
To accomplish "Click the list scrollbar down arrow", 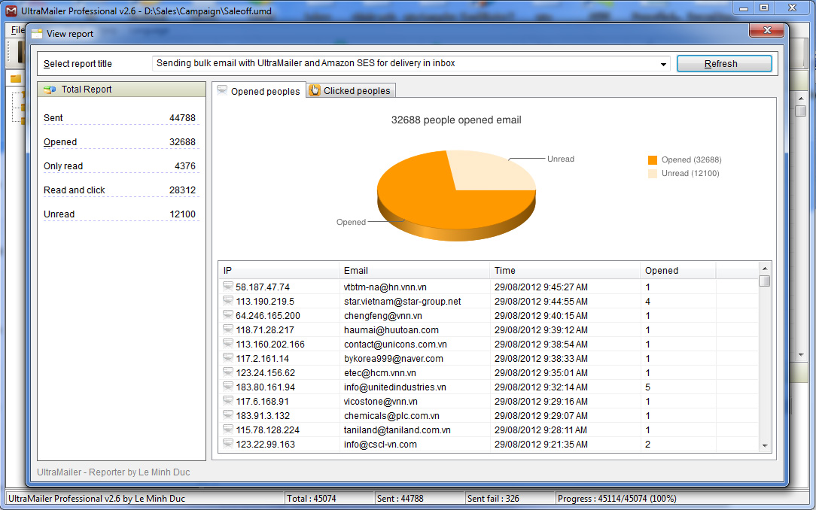I will [x=765, y=446].
